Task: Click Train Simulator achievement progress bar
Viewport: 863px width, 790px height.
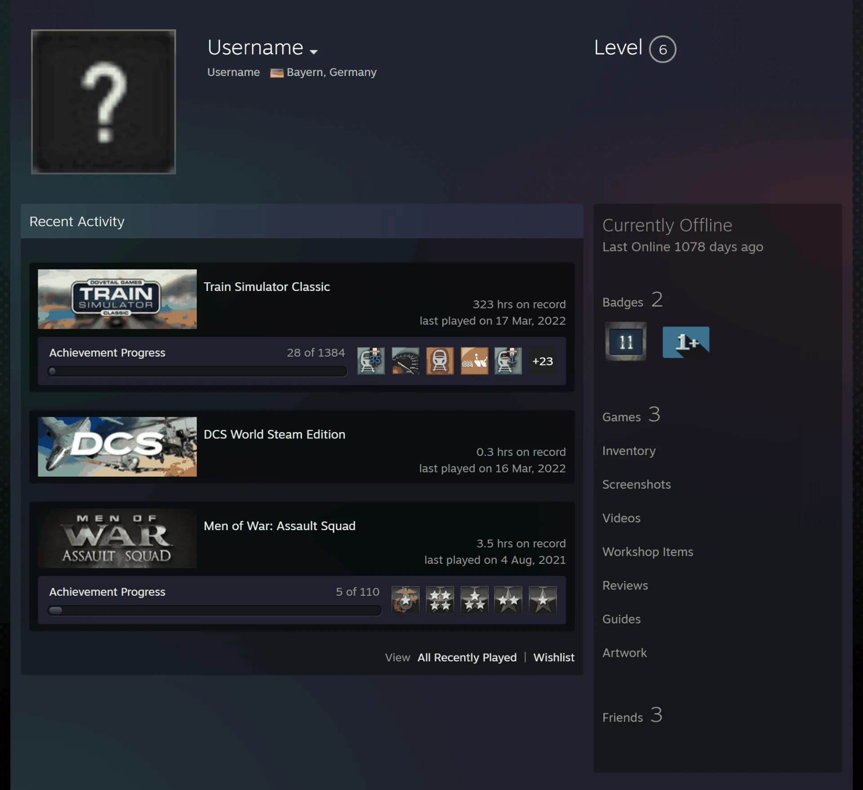Action: pyautogui.click(x=197, y=371)
